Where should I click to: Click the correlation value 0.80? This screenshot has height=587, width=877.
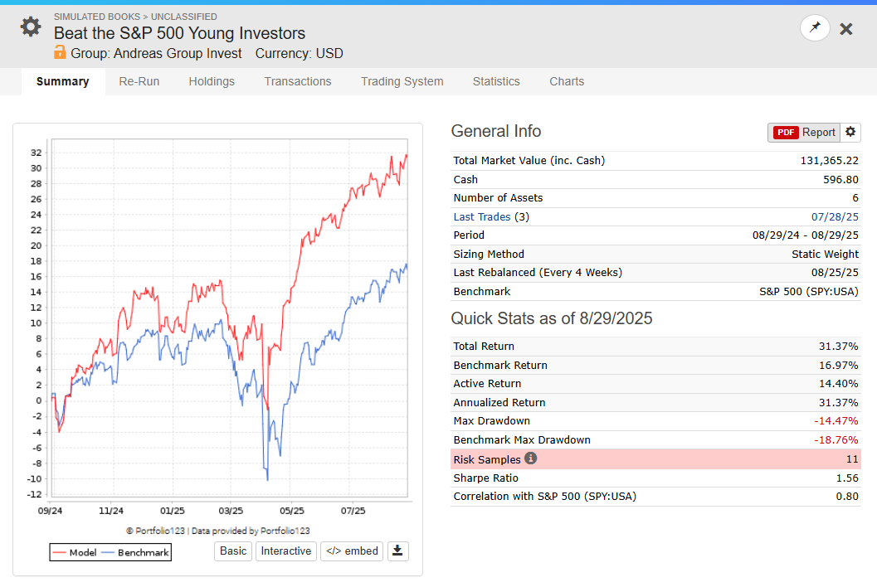[847, 497]
